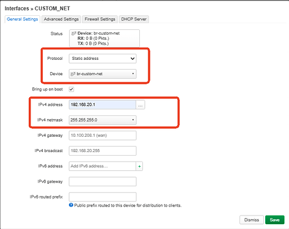Toggle the Bring up on boot checkbox
289x229 pixels.
[x=71, y=89]
